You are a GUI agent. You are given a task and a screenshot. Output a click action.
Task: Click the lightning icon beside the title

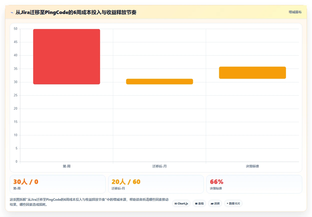pos(12,13)
